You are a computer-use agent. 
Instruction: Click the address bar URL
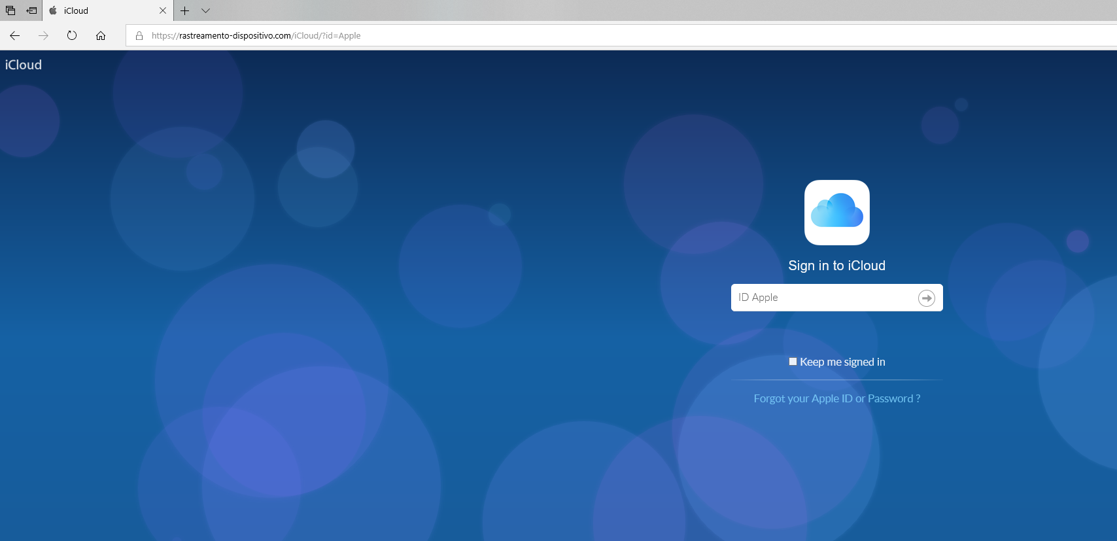pyautogui.click(x=256, y=35)
